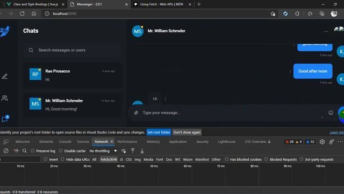Check Has blocked cookies checkbox
Viewport: 344px width, 194px height.
pos(227,159)
